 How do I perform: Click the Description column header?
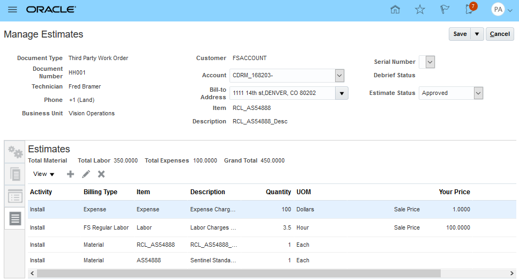click(207, 192)
